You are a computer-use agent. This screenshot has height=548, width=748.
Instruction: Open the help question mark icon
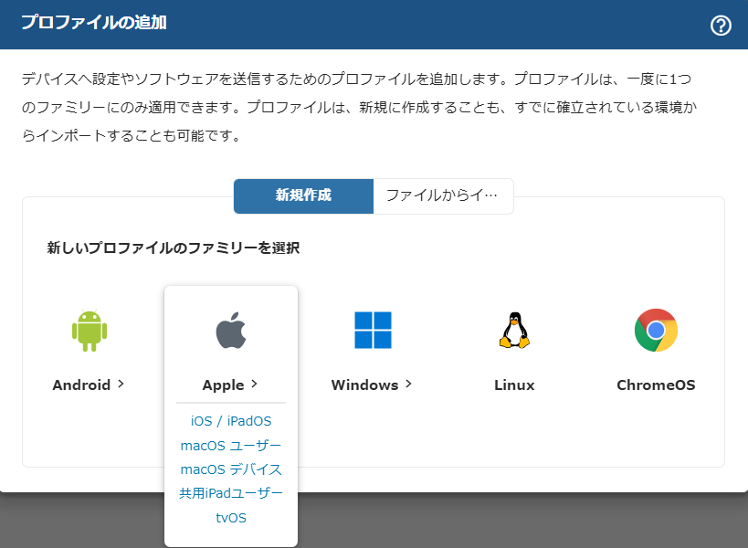[721, 26]
